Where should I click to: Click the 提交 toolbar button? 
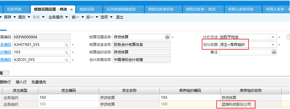click(x=22, y=17)
